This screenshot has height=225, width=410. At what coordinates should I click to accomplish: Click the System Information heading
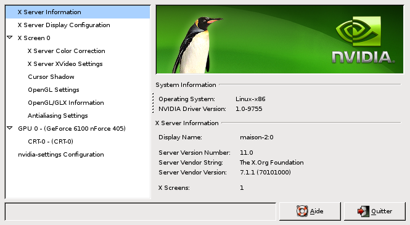(186, 85)
